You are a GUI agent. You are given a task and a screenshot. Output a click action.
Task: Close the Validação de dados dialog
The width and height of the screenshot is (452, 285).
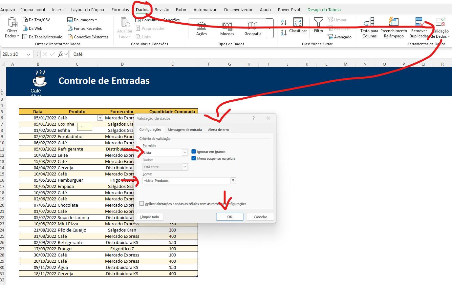[x=269, y=118]
